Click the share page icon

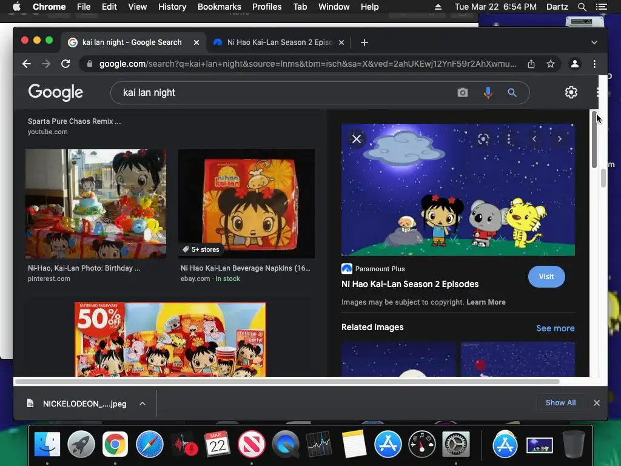click(531, 64)
